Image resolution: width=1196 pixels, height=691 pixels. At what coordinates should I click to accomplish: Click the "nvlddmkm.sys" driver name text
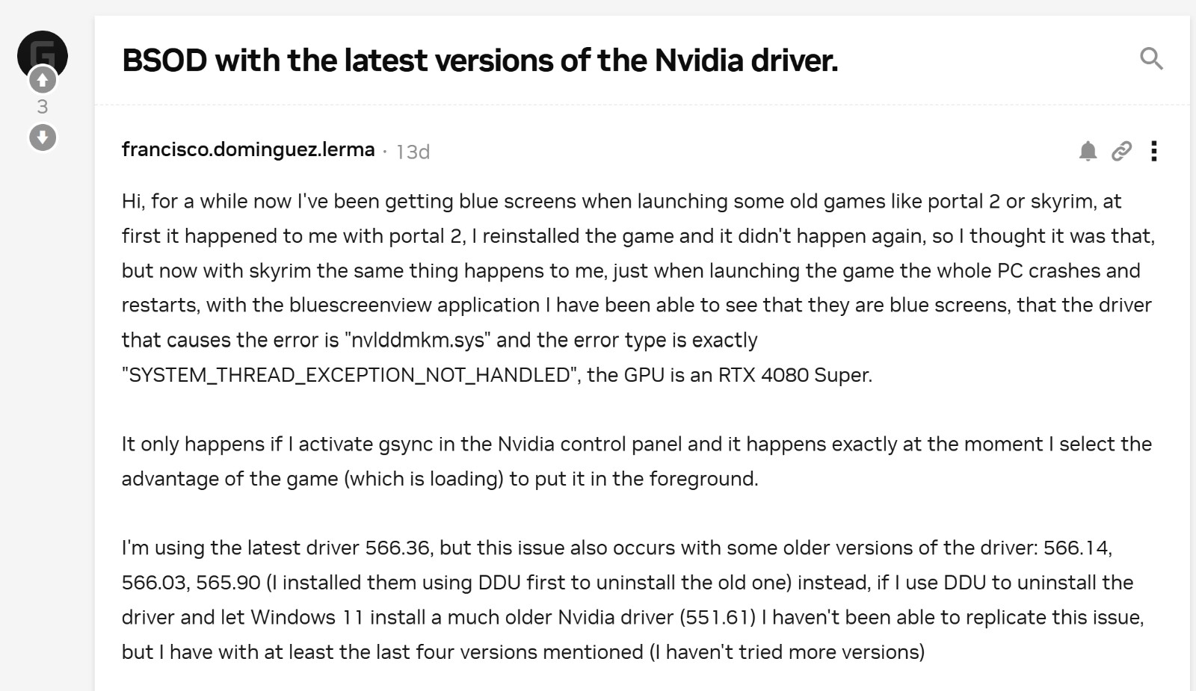[x=417, y=340]
